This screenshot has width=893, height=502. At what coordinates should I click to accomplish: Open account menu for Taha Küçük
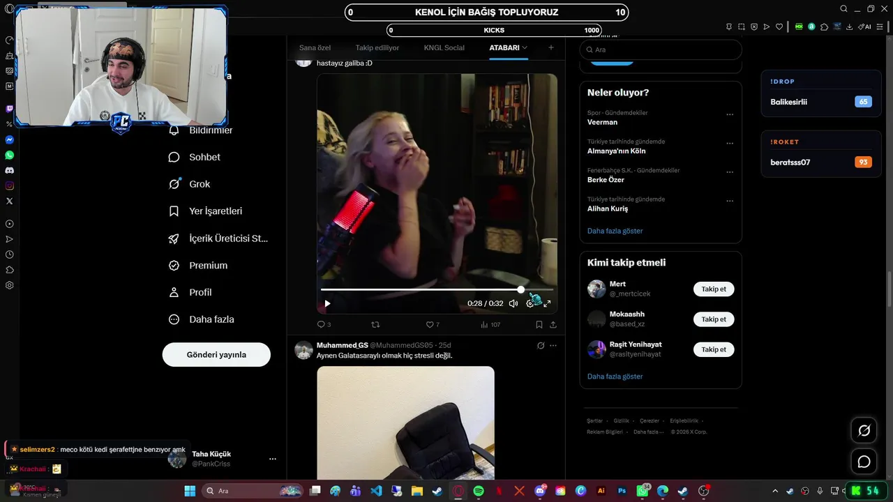(273, 459)
